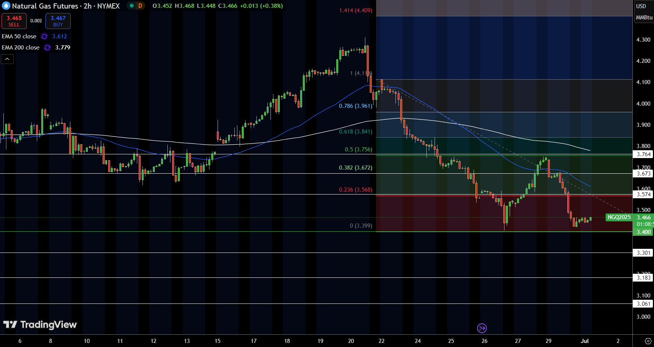The height and width of the screenshot is (347, 654).
Task: Select EMA 50 close indicator label
Action: pos(19,36)
